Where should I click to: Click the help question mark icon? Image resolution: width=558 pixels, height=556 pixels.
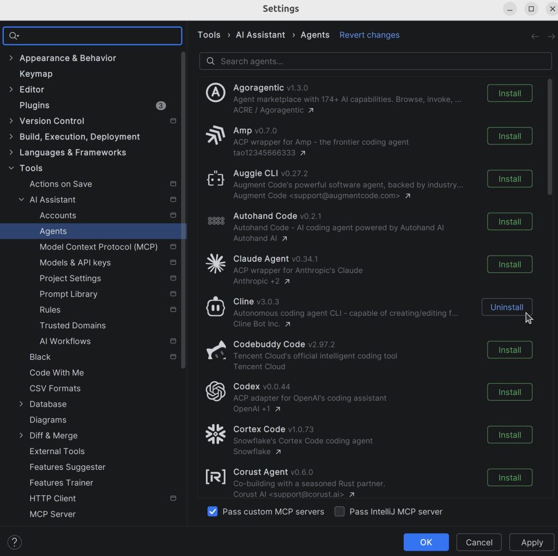pyautogui.click(x=14, y=542)
